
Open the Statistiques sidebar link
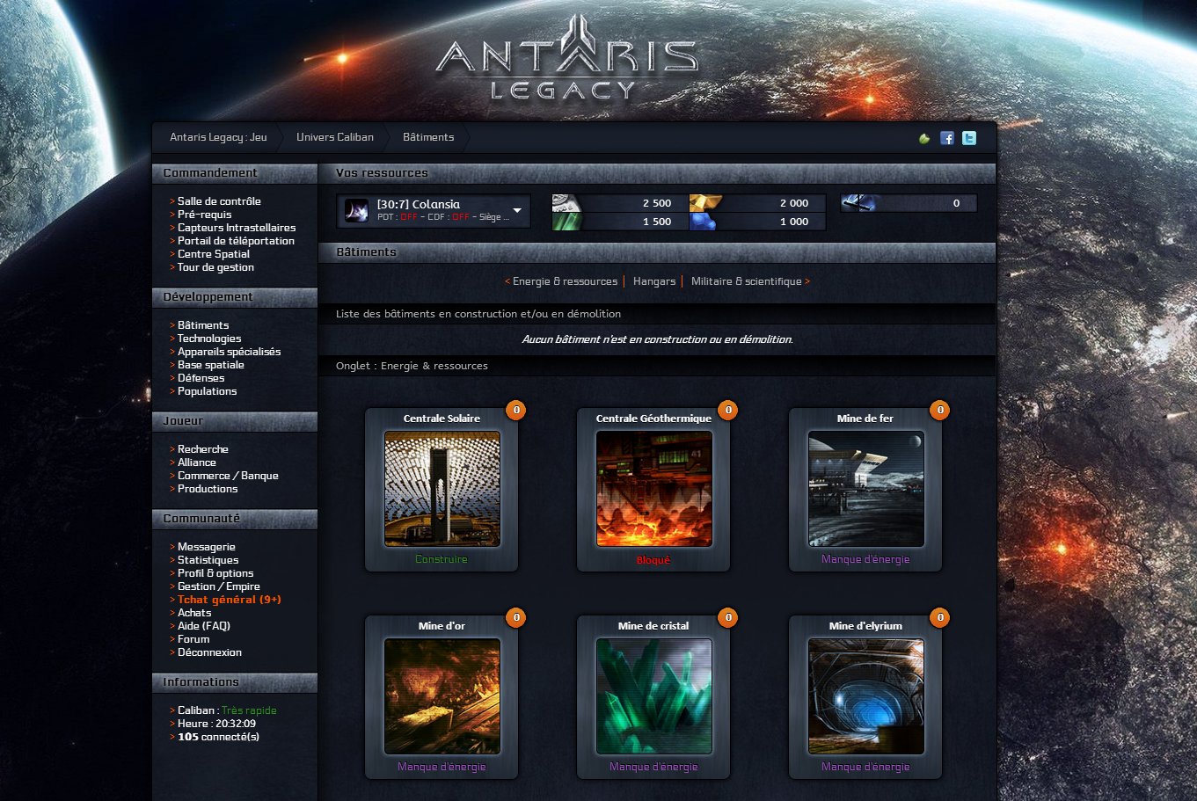coord(208,560)
